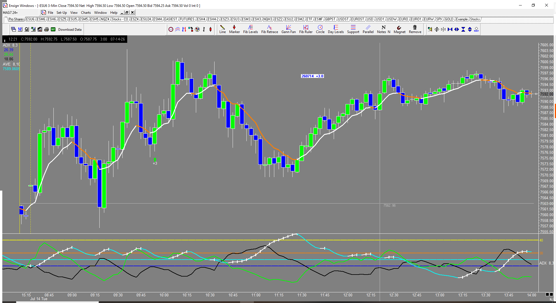Open the Charts menu
Viewport: 556px width, 303px height.
(86, 13)
